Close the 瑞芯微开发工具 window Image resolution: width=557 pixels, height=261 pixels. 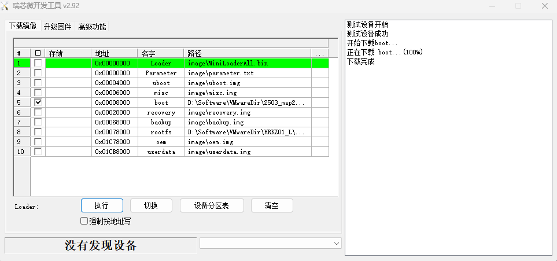tap(544, 6)
